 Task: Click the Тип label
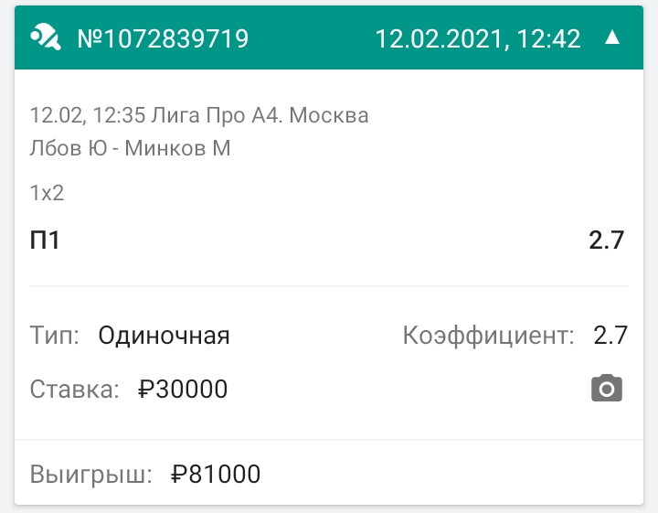click(55, 336)
